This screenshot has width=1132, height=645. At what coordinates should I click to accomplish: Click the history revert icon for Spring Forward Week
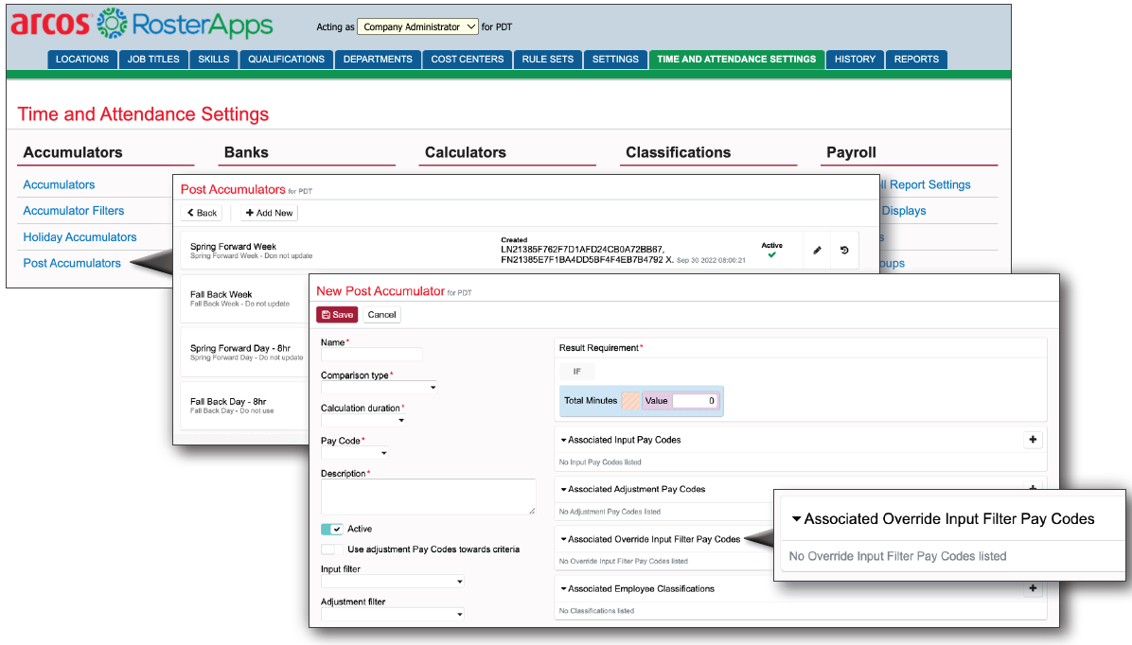[x=843, y=251]
